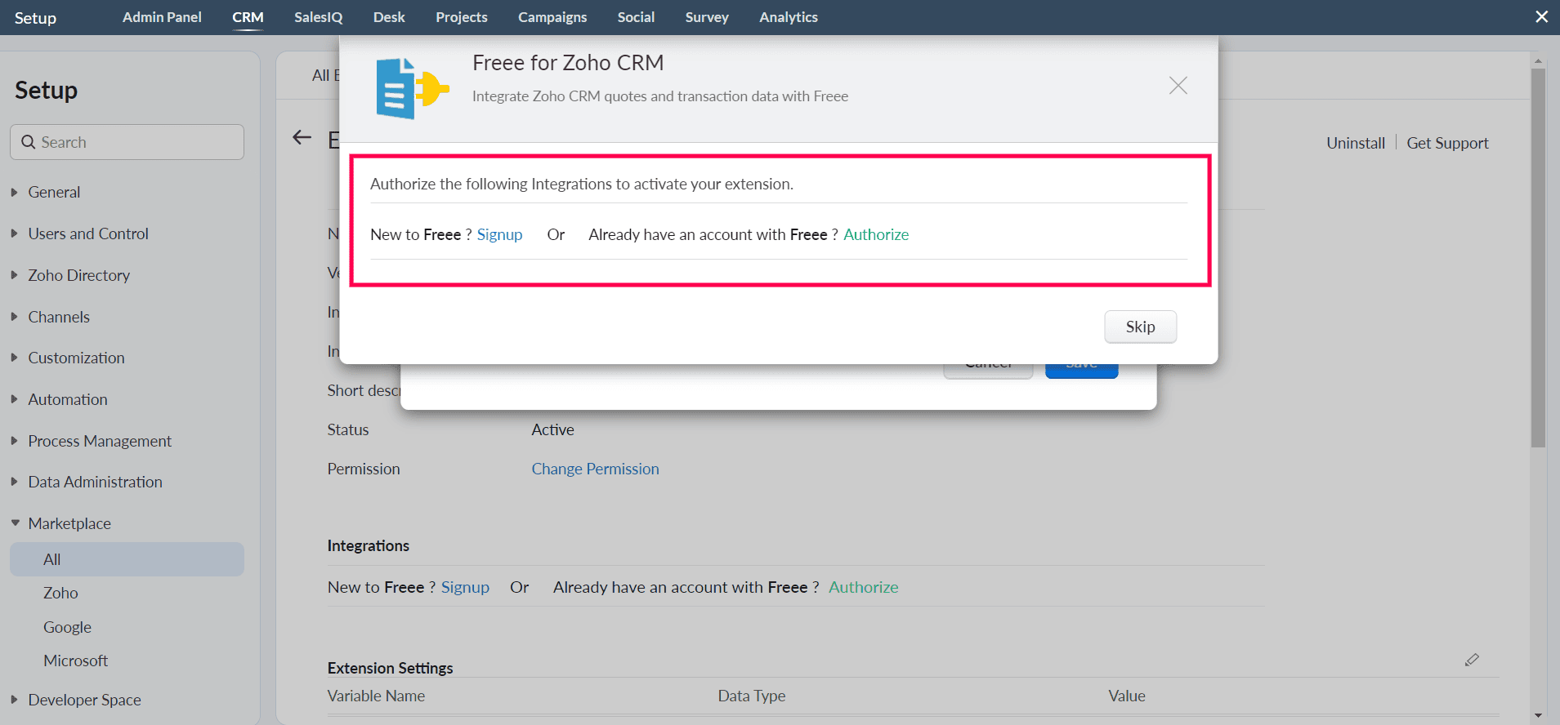
Task: Select All under Marketplace
Action: (127, 559)
